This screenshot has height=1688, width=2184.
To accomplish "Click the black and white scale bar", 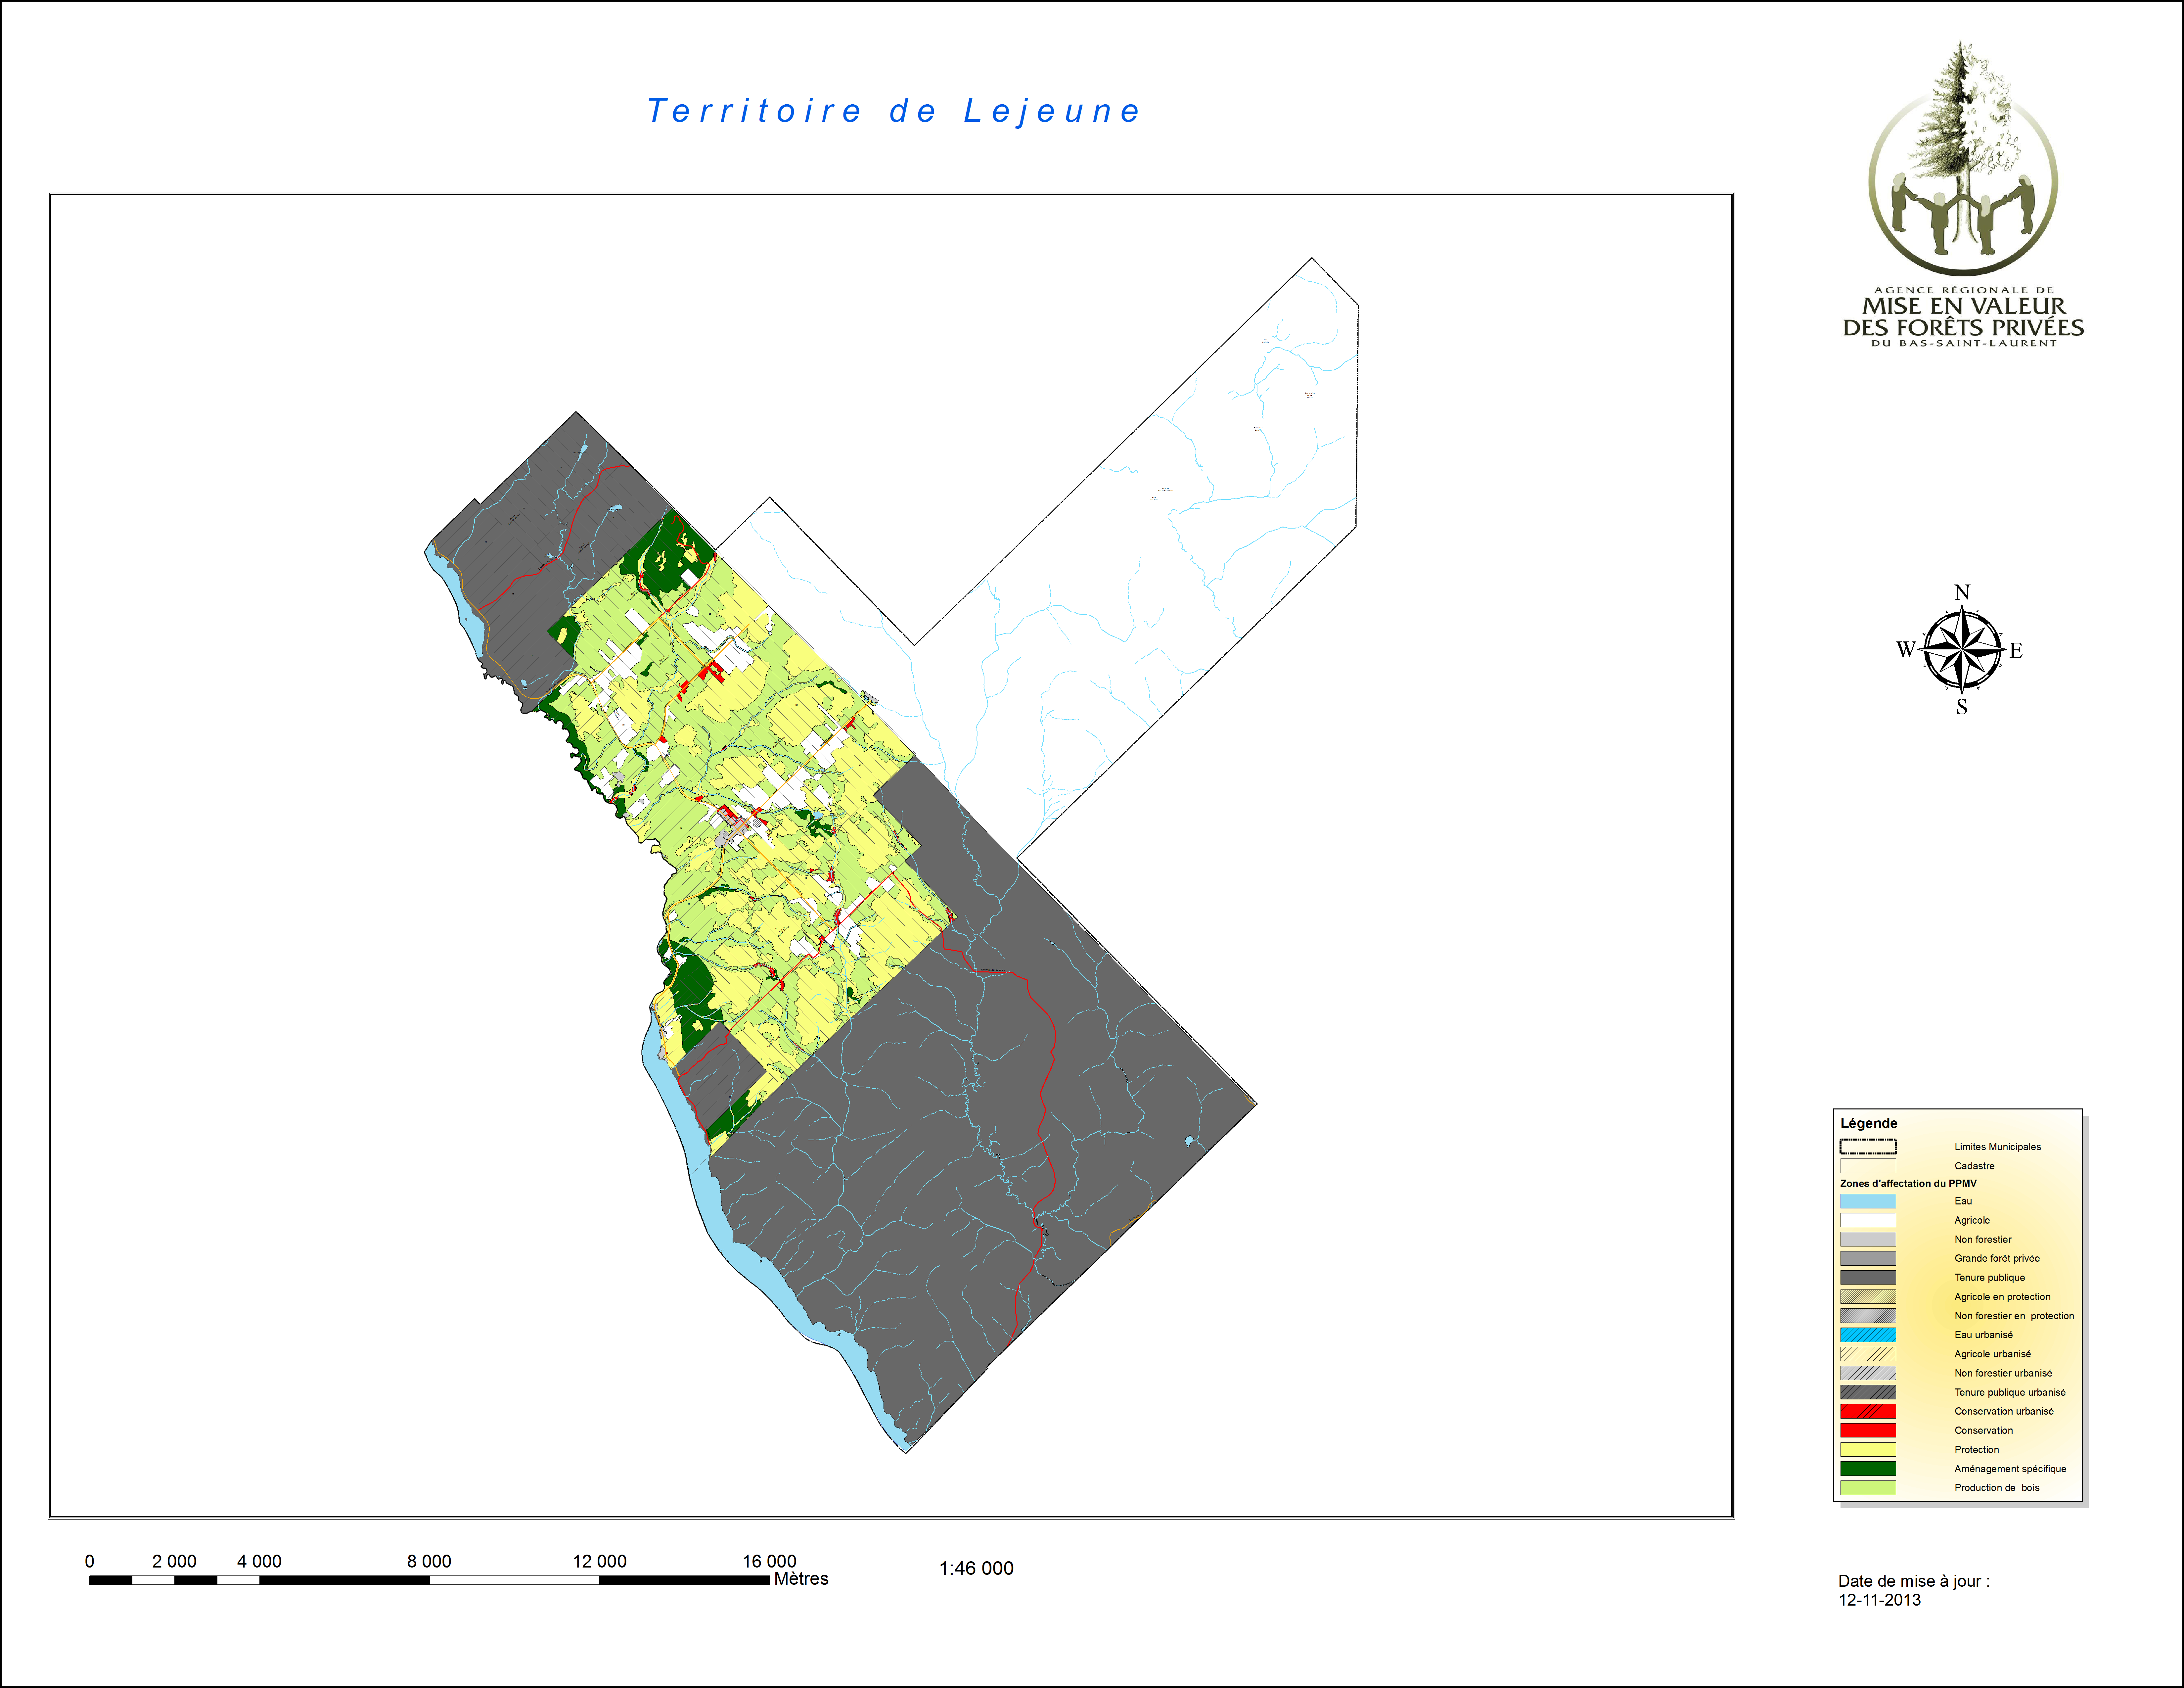I will point(429,1580).
